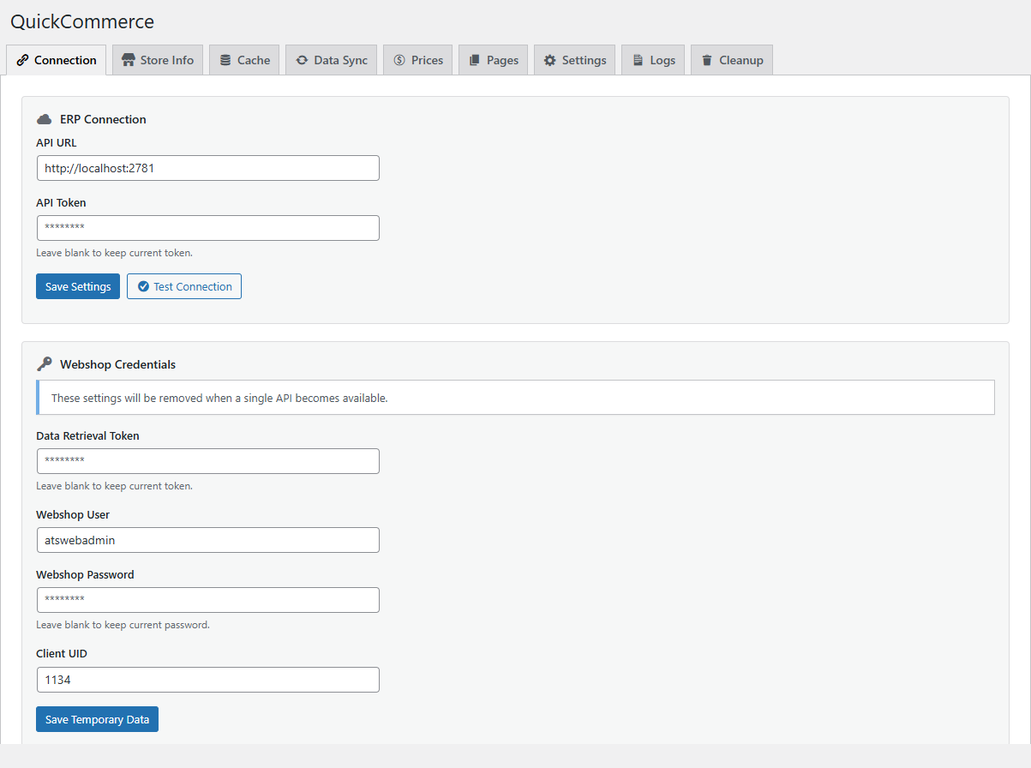The width and height of the screenshot is (1031, 768).
Task: Click the Client UID label
Action: point(62,654)
